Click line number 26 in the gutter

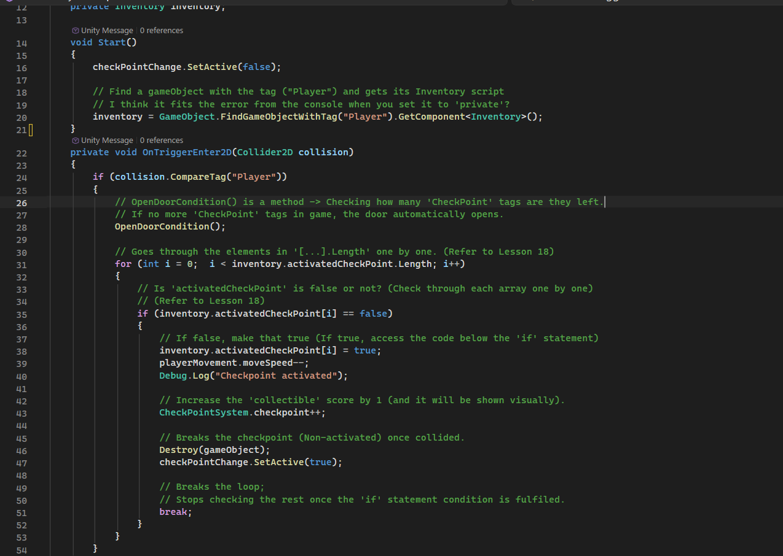click(22, 203)
